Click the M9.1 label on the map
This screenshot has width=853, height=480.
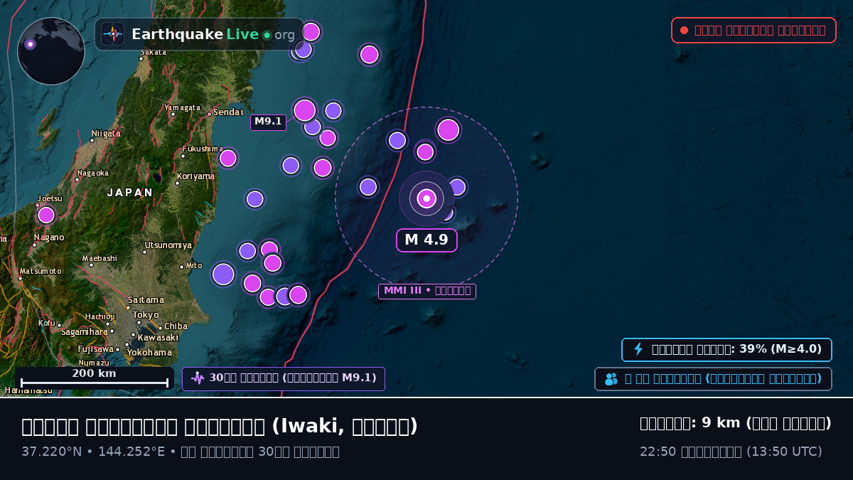tap(268, 122)
